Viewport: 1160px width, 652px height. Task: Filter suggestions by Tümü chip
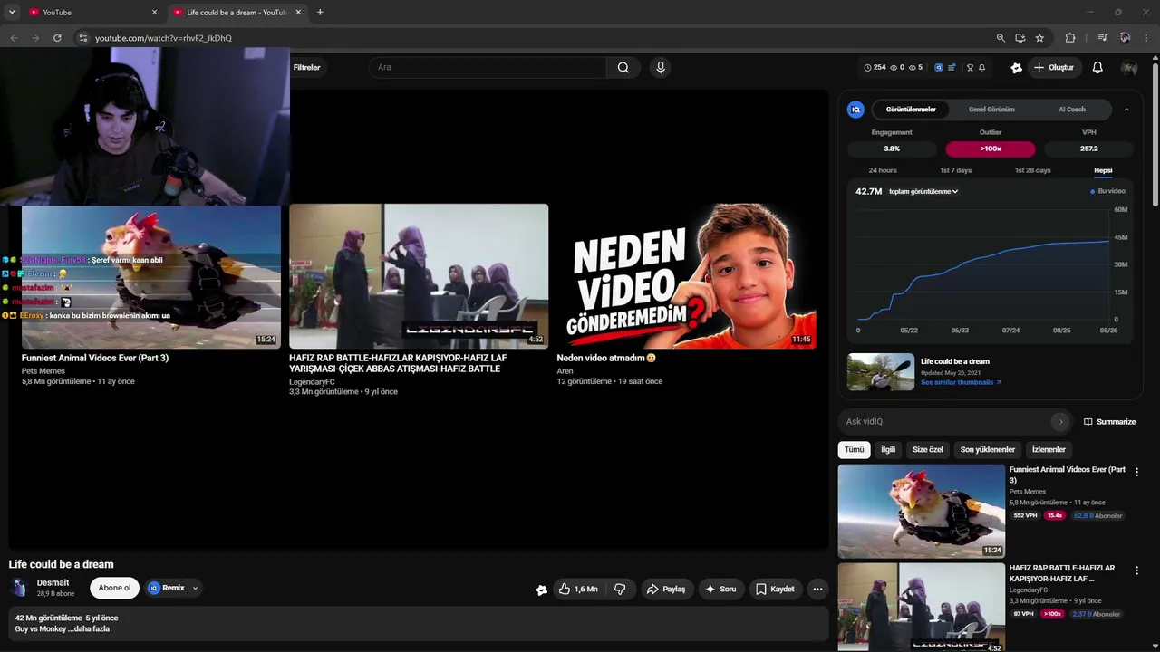pos(855,449)
